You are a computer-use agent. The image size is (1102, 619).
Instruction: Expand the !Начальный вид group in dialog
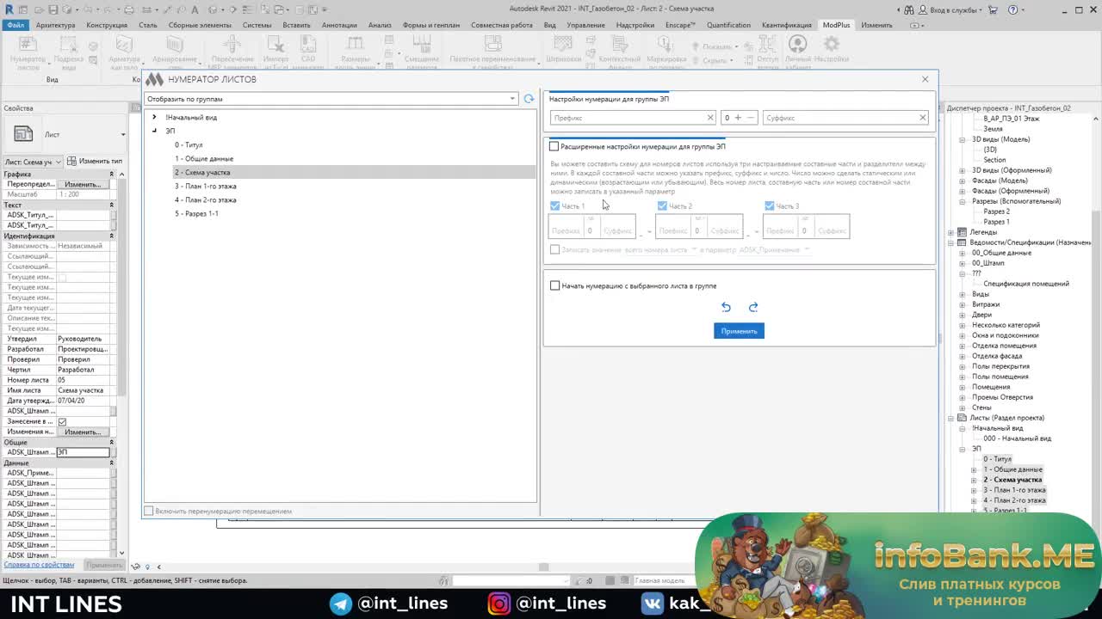pyautogui.click(x=154, y=117)
